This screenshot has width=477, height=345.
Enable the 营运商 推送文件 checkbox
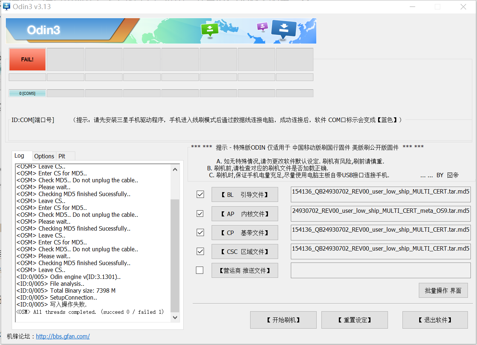point(200,270)
